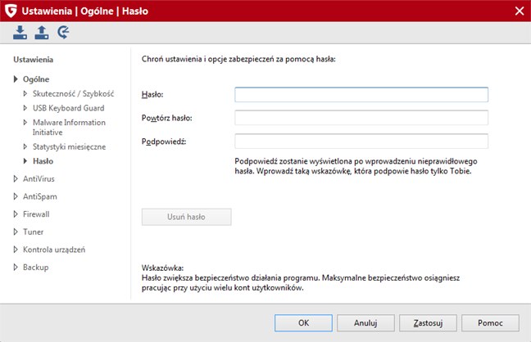Expand the Firewall section arrow

[x=16, y=214]
